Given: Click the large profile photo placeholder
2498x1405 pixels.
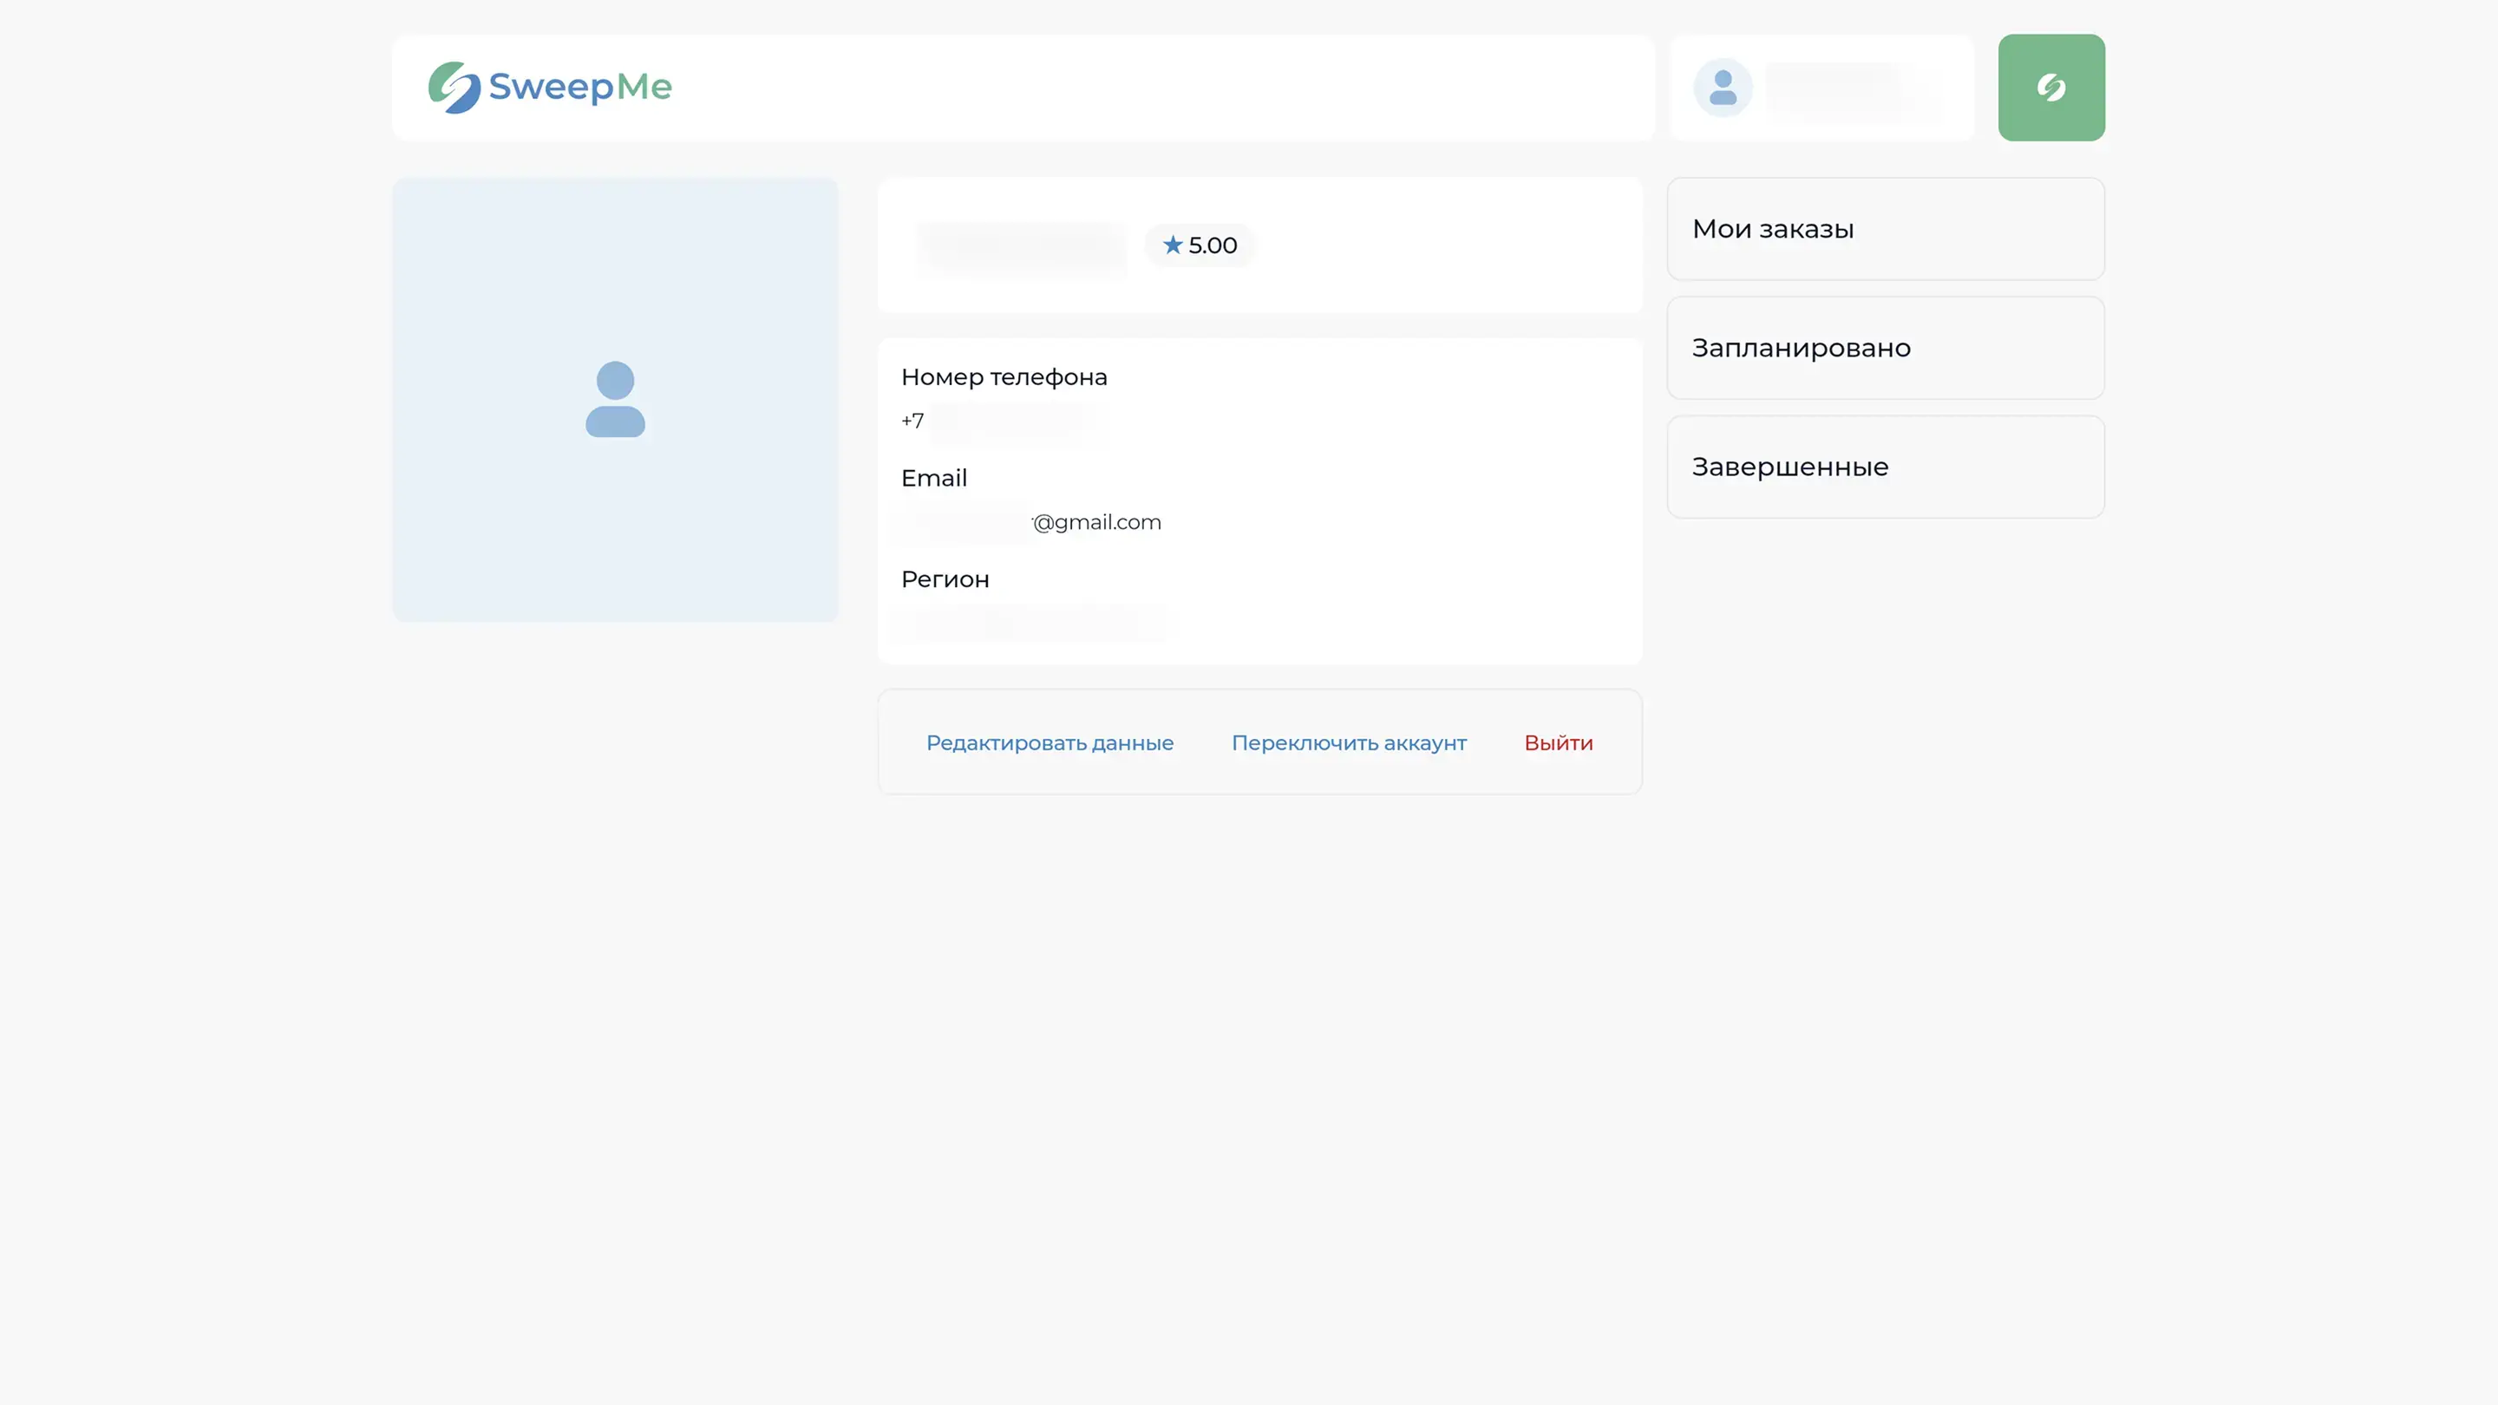Looking at the screenshot, I should click(615, 400).
